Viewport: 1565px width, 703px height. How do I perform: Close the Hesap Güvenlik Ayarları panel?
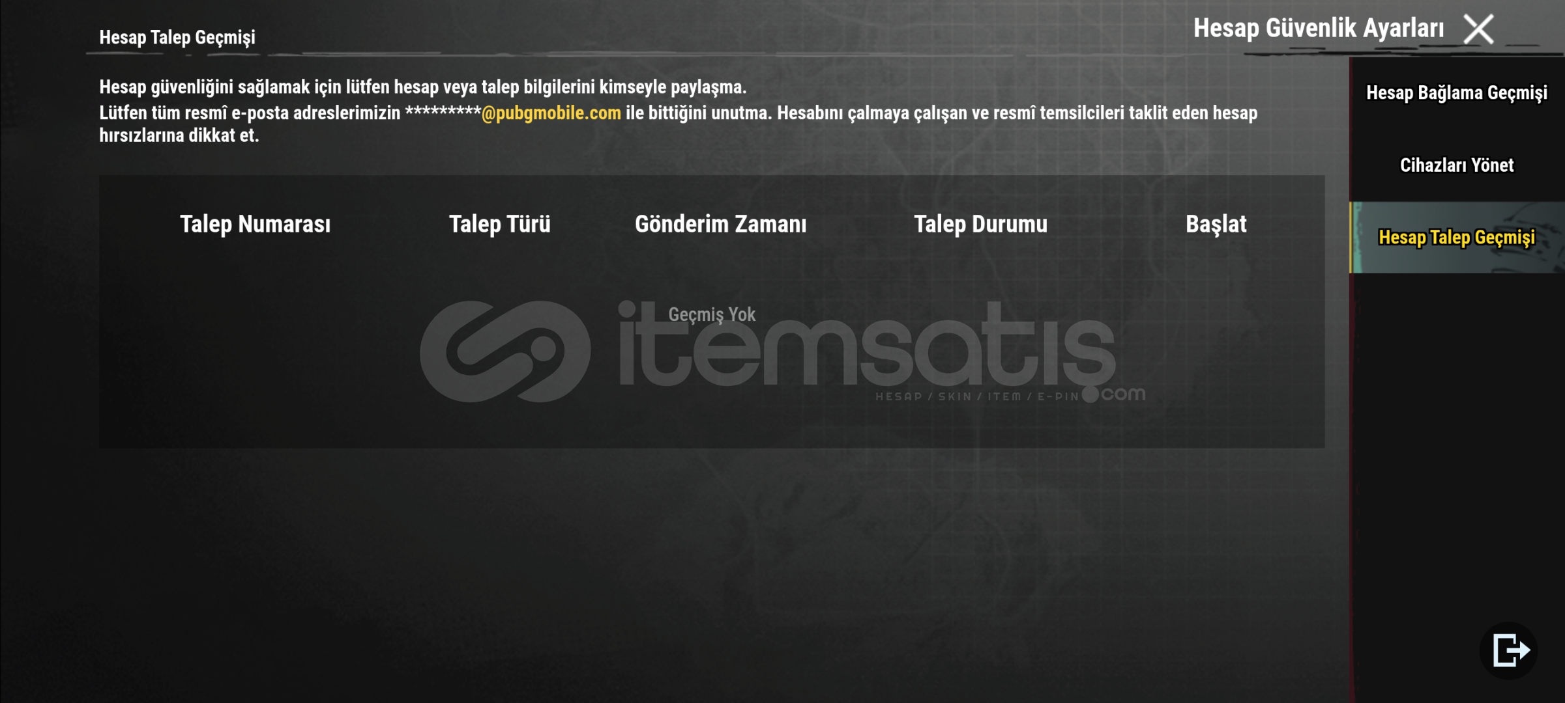point(1478,29)
